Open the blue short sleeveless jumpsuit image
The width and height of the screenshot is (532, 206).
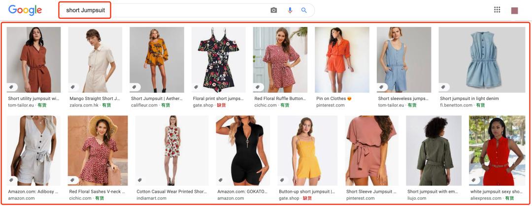[x=404, y=60]
